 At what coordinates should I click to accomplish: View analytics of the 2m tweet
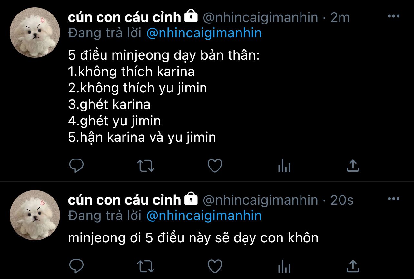click(284, 167)
